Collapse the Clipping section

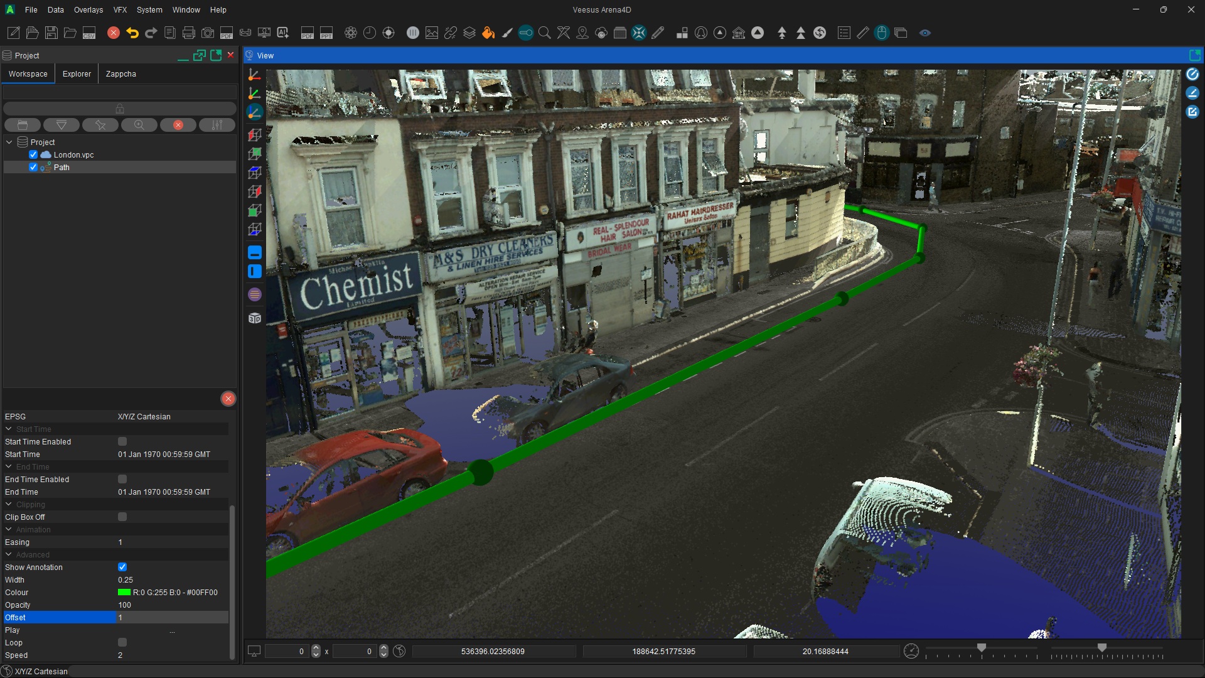(9, 504)
